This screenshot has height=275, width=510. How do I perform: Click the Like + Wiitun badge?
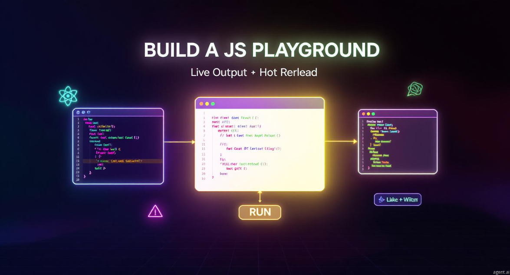click(398, 199)
